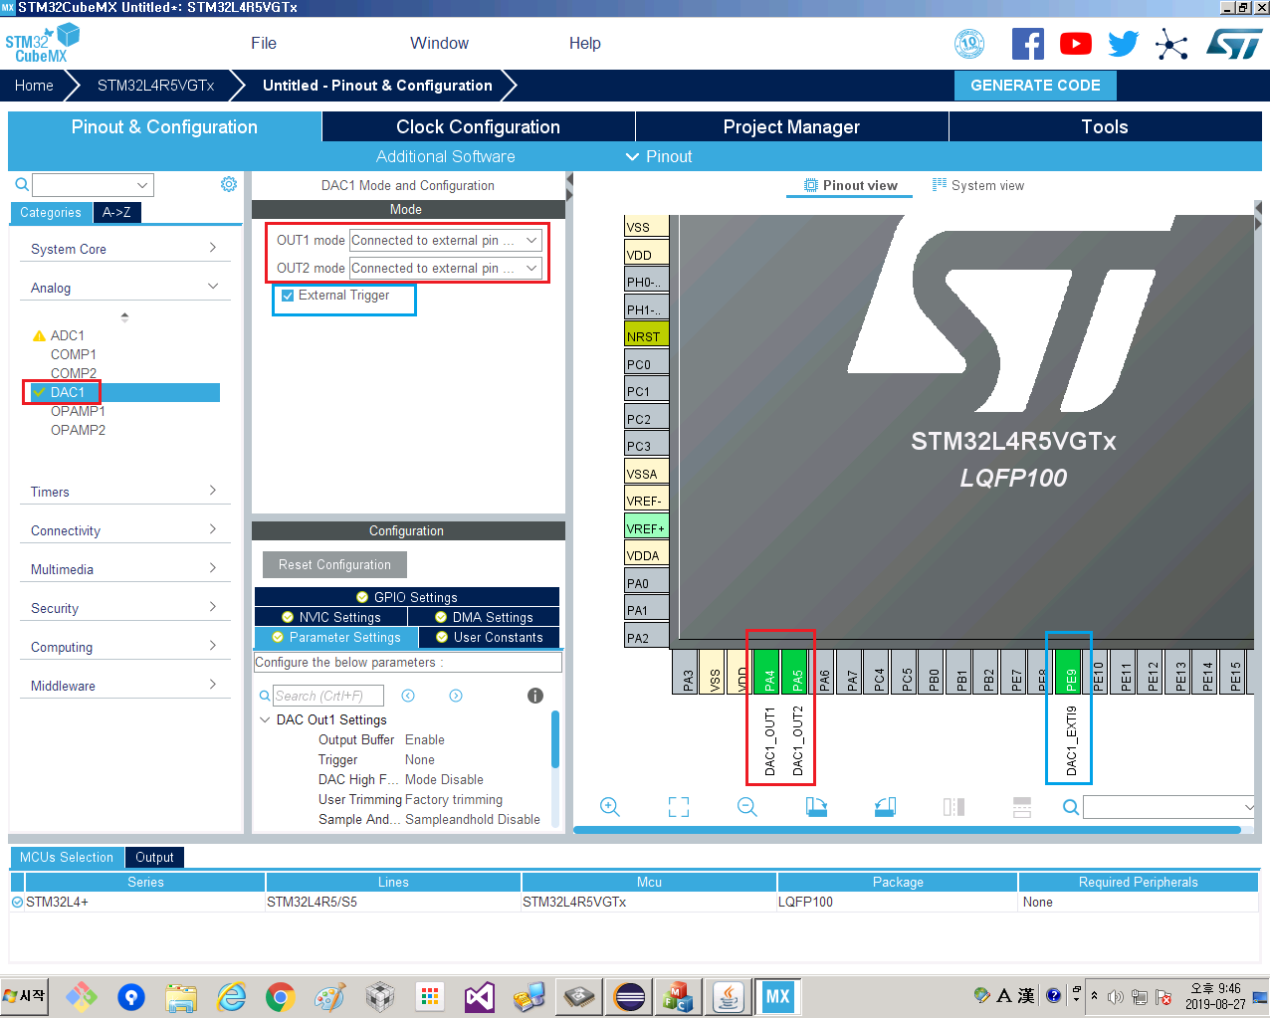Viewport: 1270px width, 1018px height.
Task: Open the DMA Settings tab
Action: click(x=484, y=617)
